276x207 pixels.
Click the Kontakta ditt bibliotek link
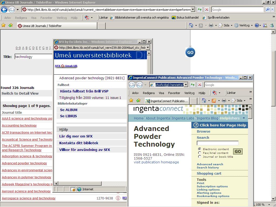click(79, 143)
